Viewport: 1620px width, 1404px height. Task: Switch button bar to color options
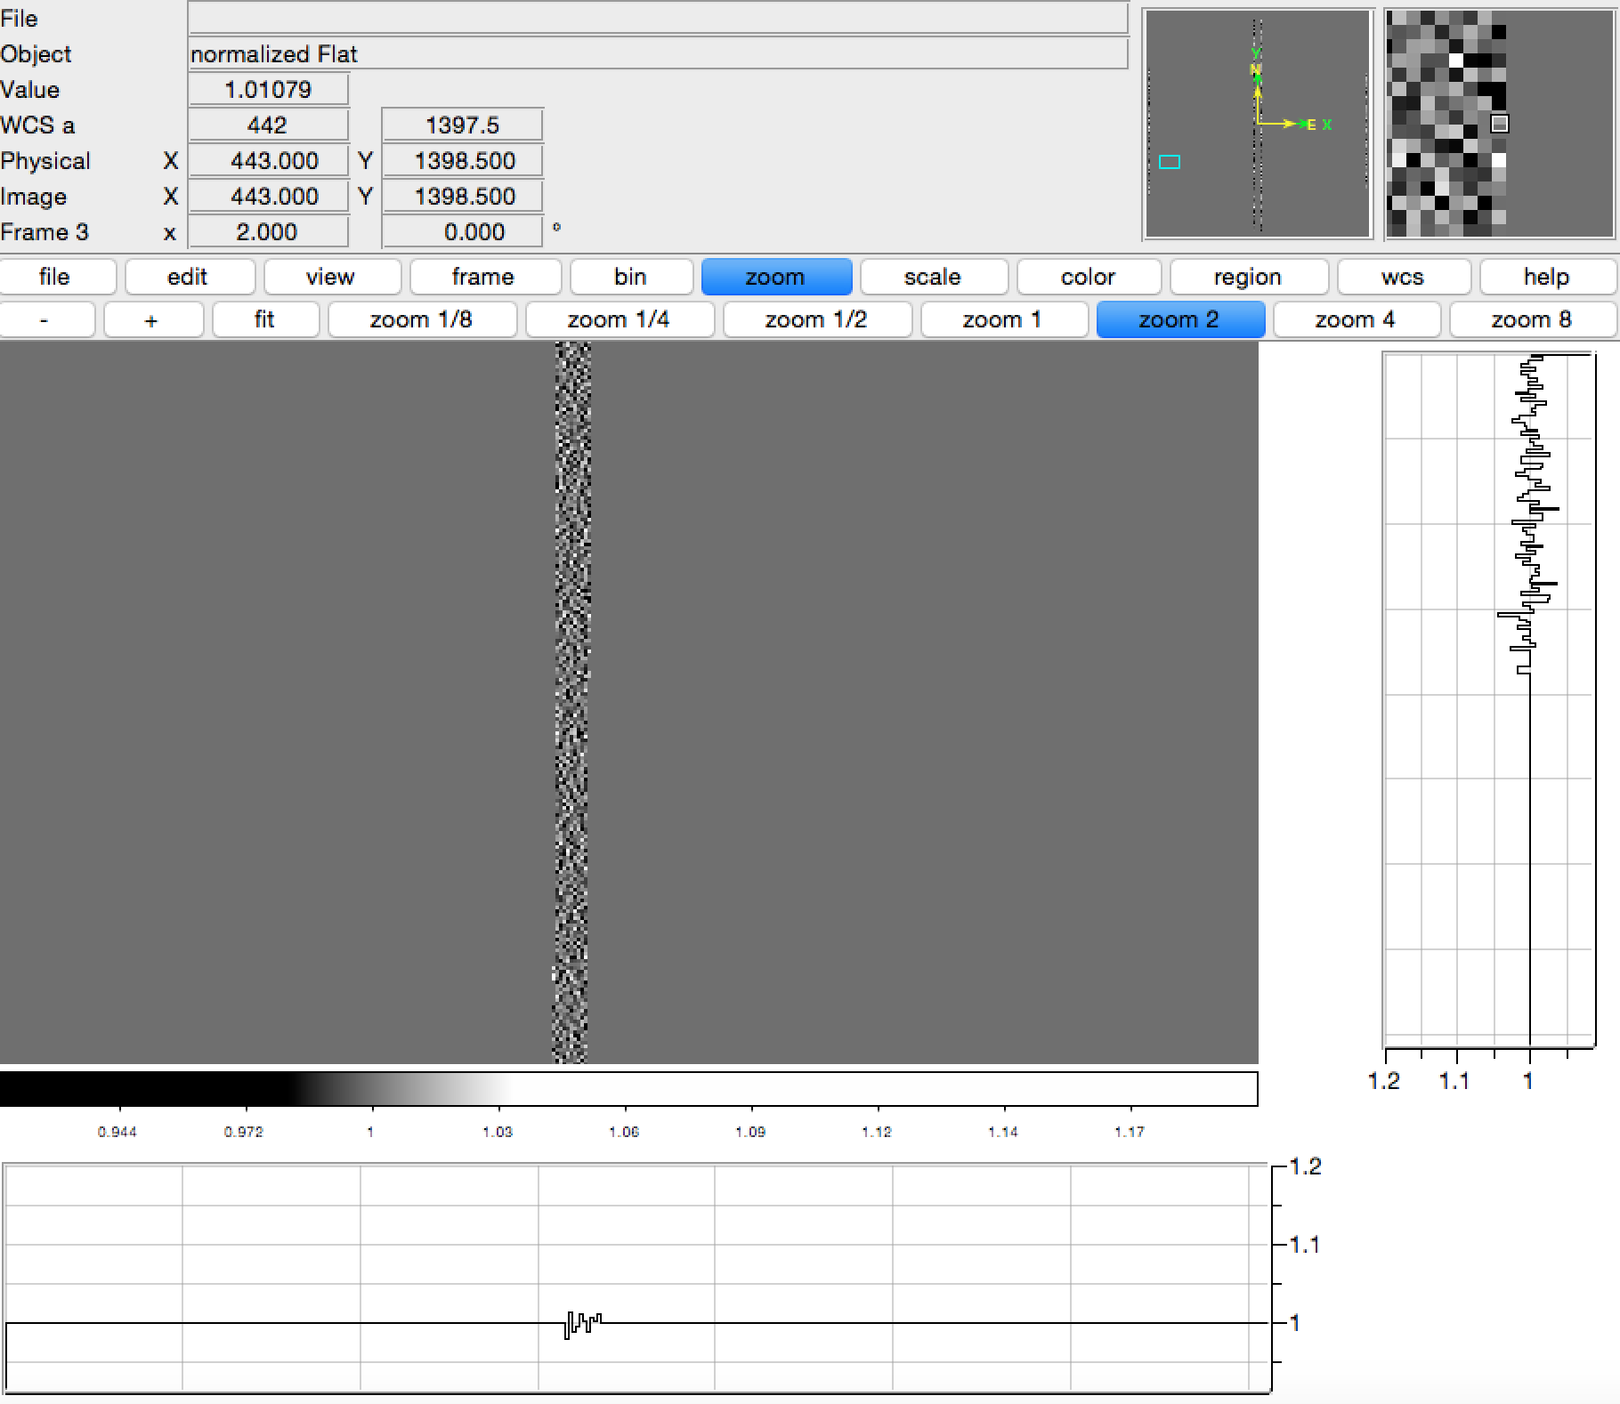tap(1088, 277)
